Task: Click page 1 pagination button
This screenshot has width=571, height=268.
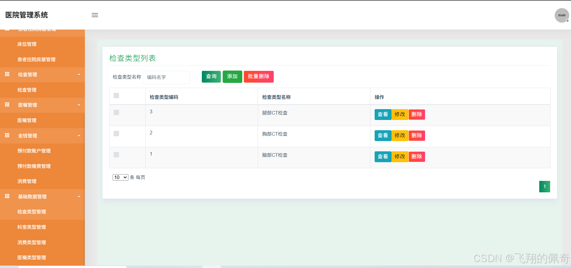Action: (544, 187)
